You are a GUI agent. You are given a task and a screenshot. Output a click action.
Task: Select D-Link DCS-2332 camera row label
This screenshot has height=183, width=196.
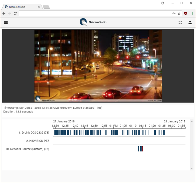(34, 133)
